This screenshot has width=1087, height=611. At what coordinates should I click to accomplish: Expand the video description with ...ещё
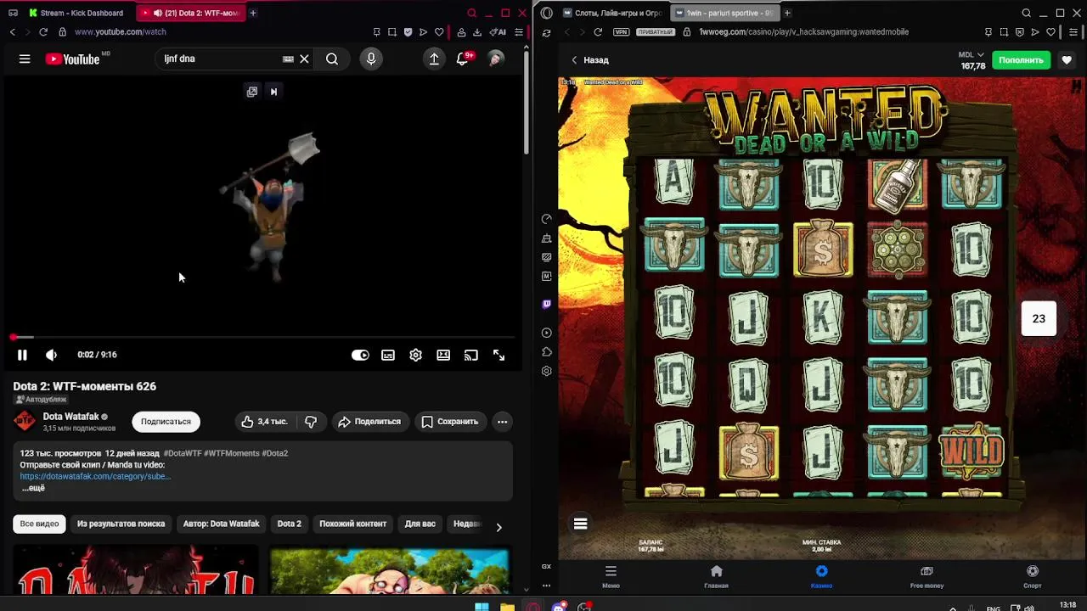click(33, 488)
